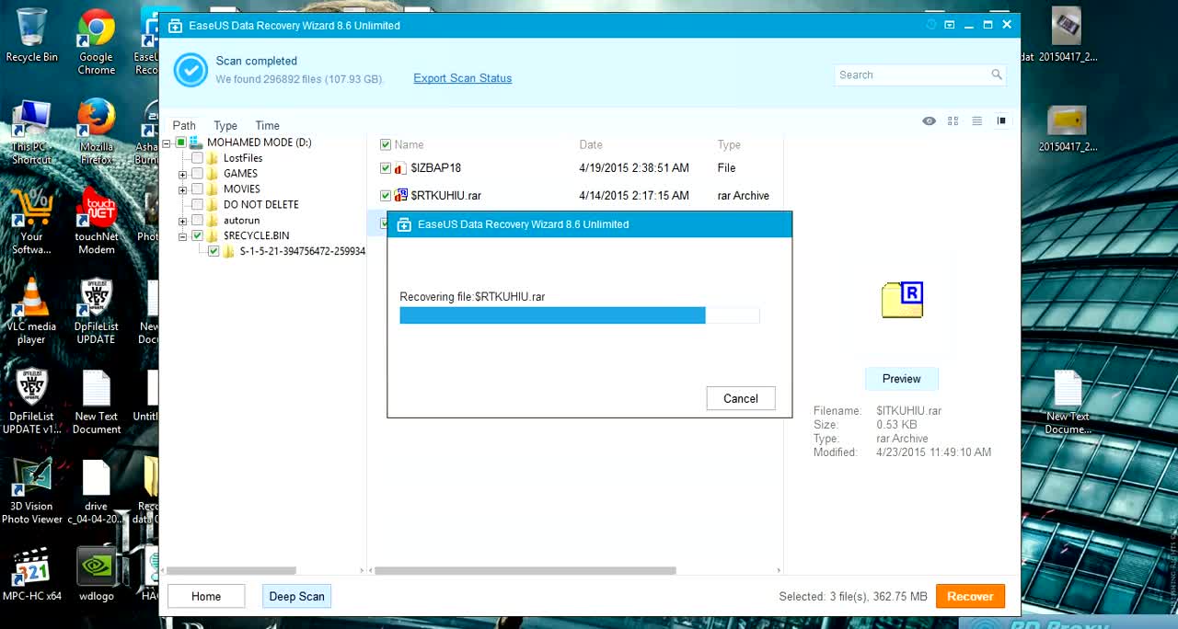Open the Mozilla Firefox desktop shortcut
The image size is (1178, 629).
96,132
